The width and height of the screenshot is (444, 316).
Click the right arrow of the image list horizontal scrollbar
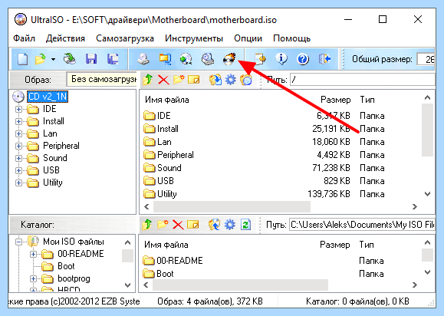415,206
